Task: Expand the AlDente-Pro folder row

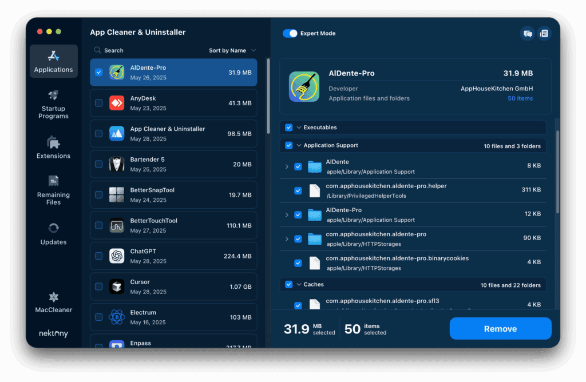Action: click(287, 214)
